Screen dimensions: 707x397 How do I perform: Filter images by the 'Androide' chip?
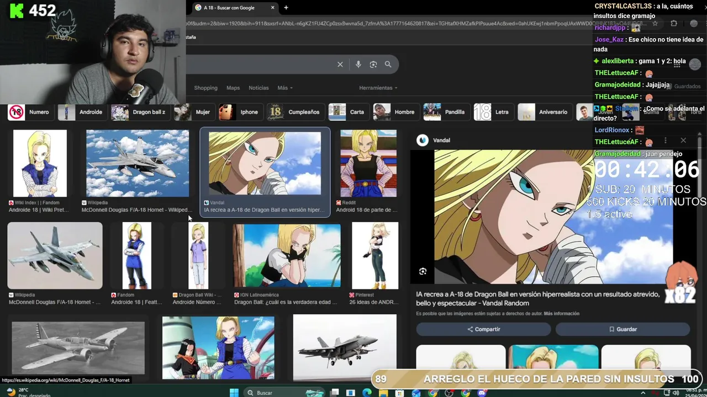pos(82,112)
